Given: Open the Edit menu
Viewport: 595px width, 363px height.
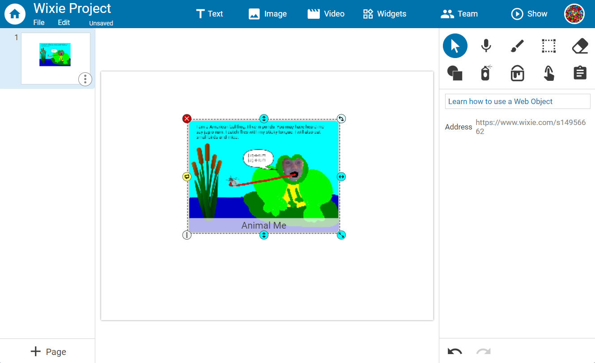Looking at the screenshot, I should 63,22.
